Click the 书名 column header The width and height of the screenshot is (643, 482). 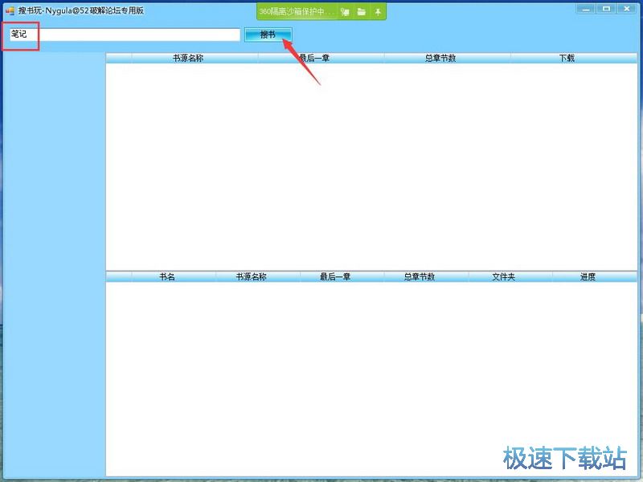pyautogui.click(x=166, y=276)
